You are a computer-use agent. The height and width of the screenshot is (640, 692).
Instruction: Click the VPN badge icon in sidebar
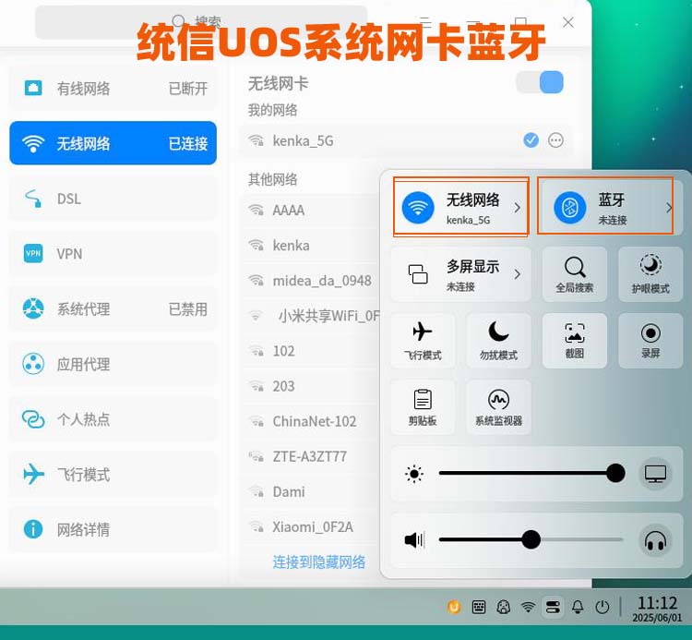[x=33, y=254]
